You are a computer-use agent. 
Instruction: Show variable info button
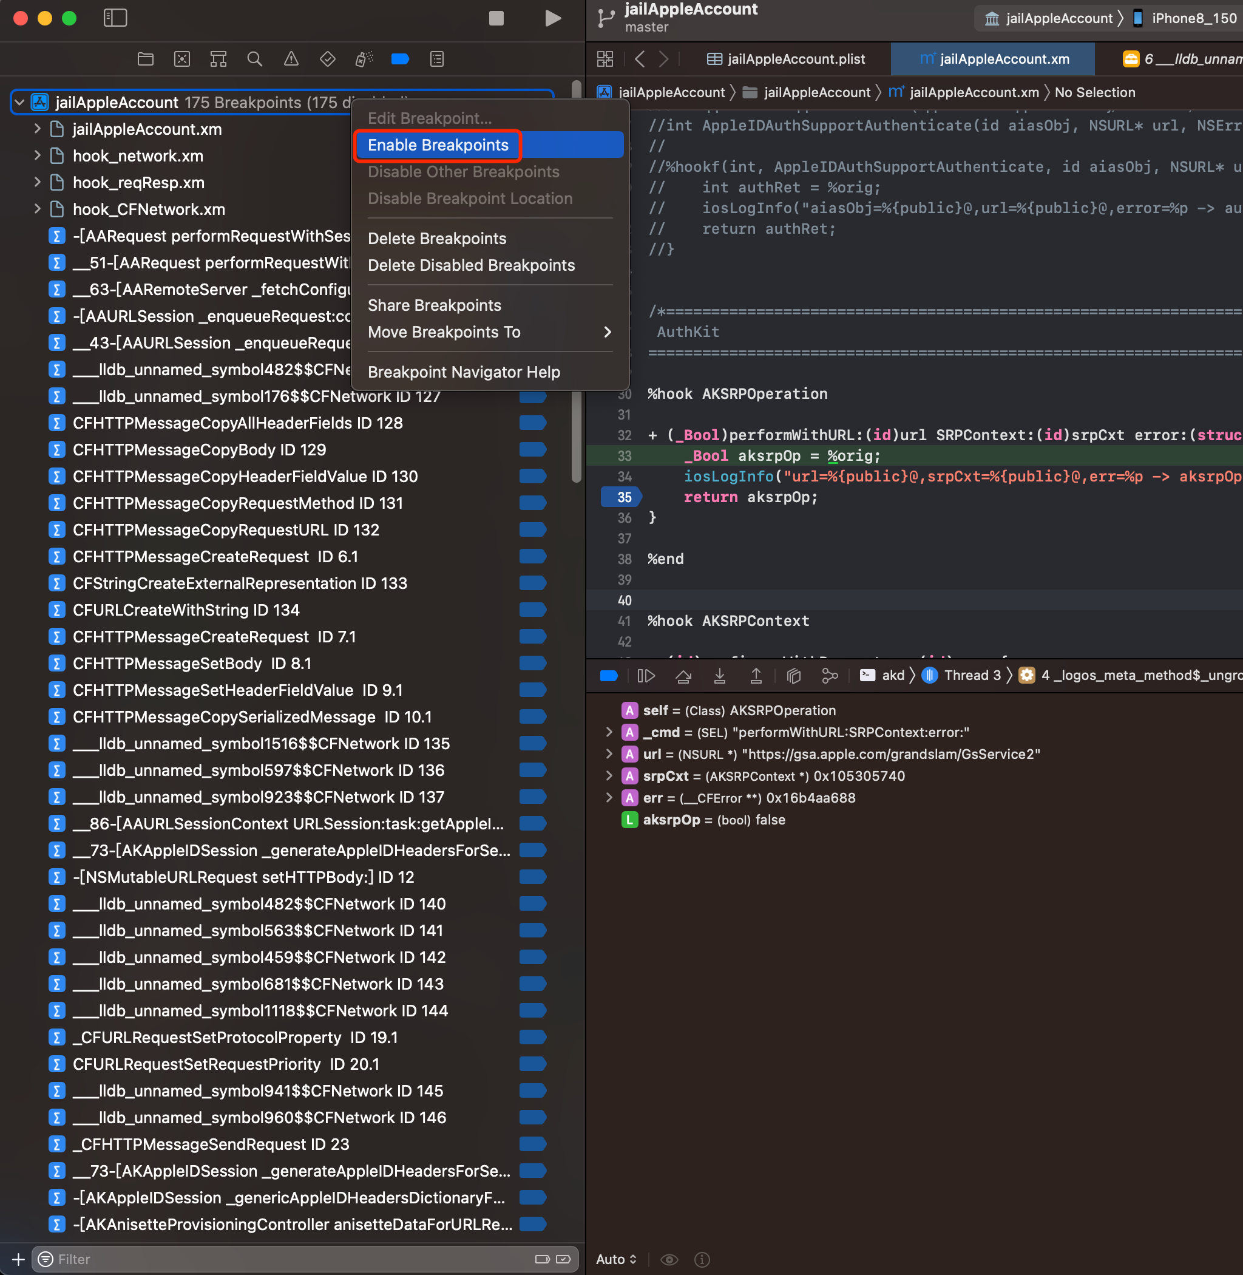click(x=702, y=1259)
